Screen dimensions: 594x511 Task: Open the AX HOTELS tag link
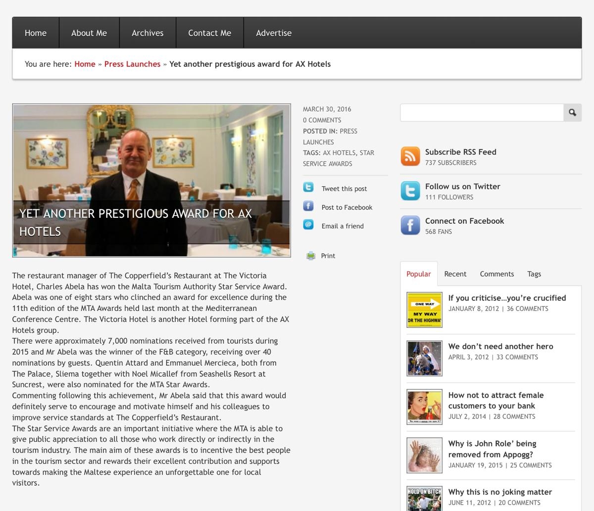click(339, 153)
